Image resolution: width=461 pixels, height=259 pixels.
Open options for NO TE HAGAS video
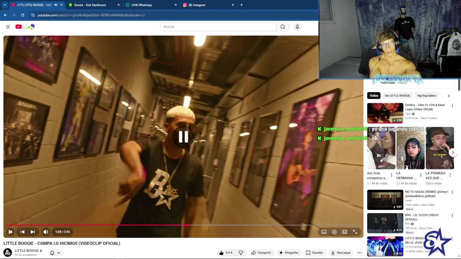click(x=452, y=192)
